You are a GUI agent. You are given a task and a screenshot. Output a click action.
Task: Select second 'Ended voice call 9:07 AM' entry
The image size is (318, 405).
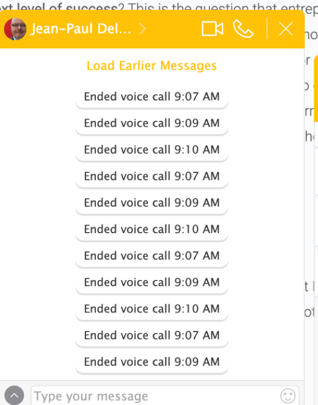point(152,176)
